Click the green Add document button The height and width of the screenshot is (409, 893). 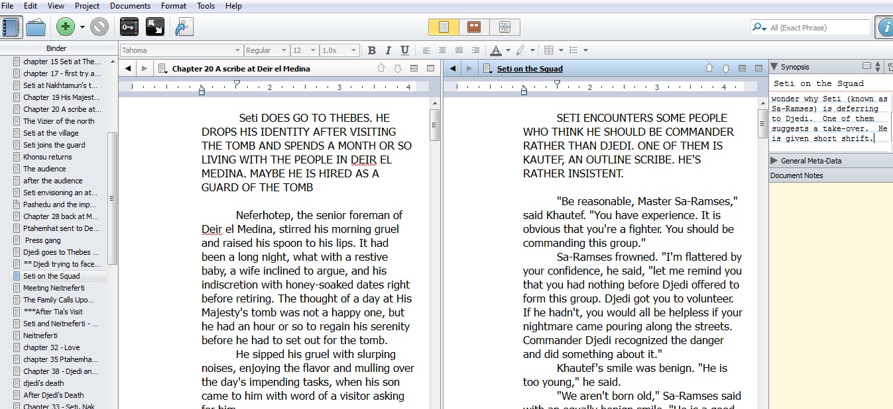pos(65,27)
